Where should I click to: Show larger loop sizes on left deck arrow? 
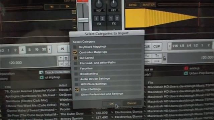pos(49,49)
